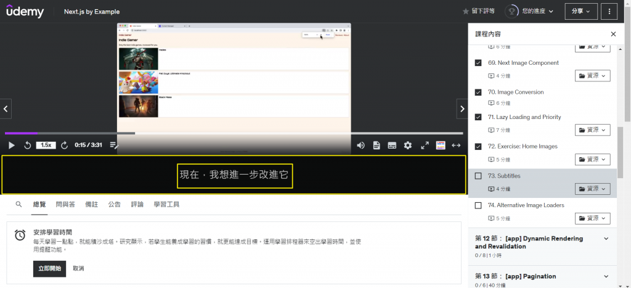This screenshot has width=631, height=288.
Task: Open Next.js by Example course title
Action: coord(92,12)
